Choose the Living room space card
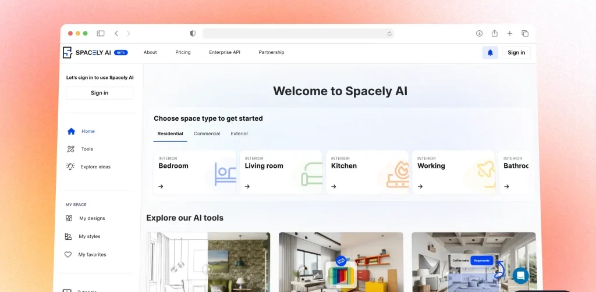This screenshot has height=292, width=596. pos(281,172)
